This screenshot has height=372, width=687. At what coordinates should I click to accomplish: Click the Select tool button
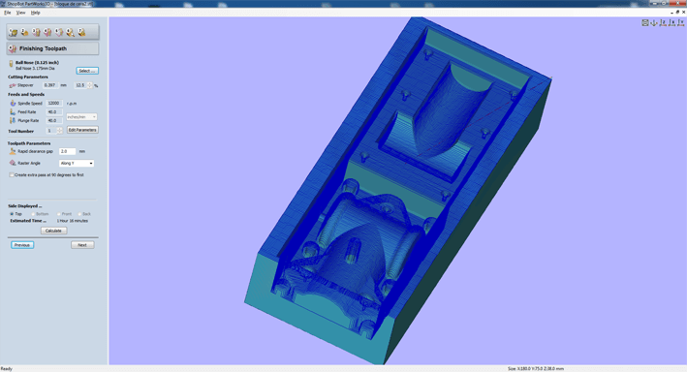pos(87,71)
